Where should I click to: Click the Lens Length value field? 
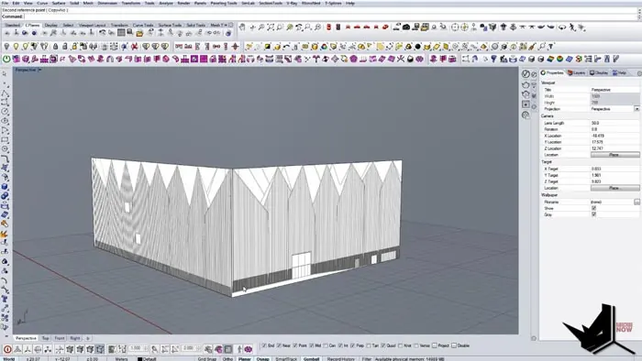pos(615,123)
